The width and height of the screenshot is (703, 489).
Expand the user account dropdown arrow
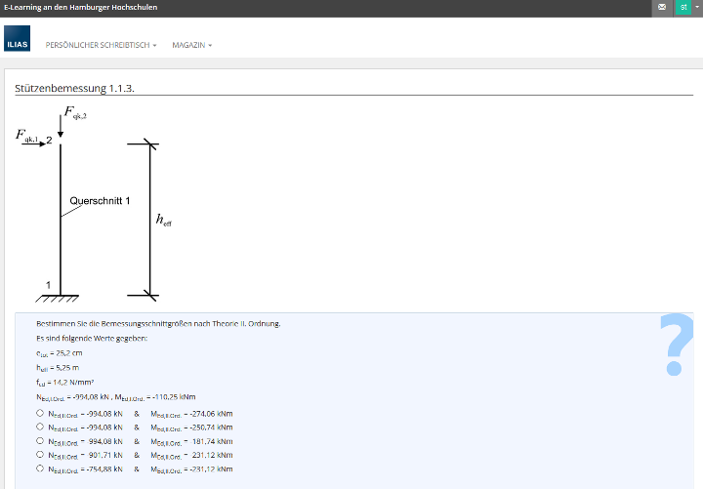(x=696, y=8)
